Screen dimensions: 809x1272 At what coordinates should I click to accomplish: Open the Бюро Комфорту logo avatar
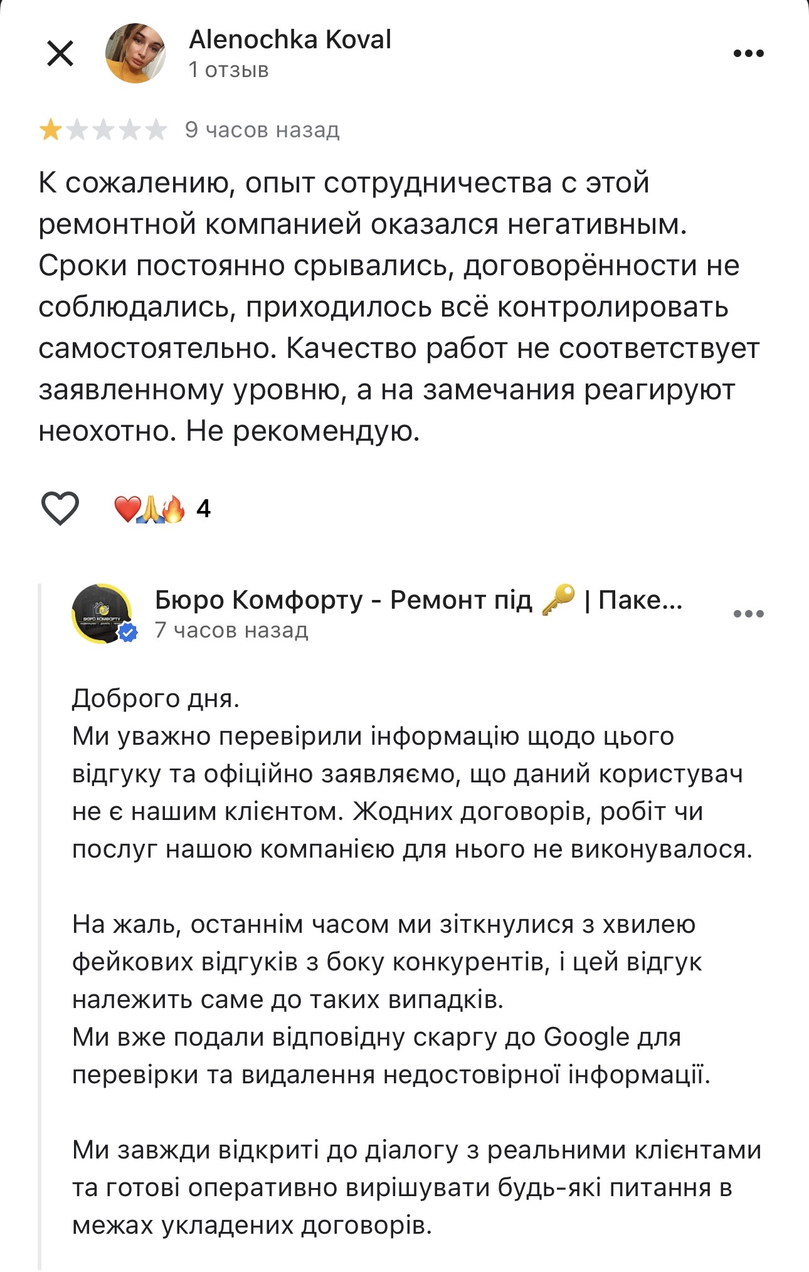click(x=102, y=613)
